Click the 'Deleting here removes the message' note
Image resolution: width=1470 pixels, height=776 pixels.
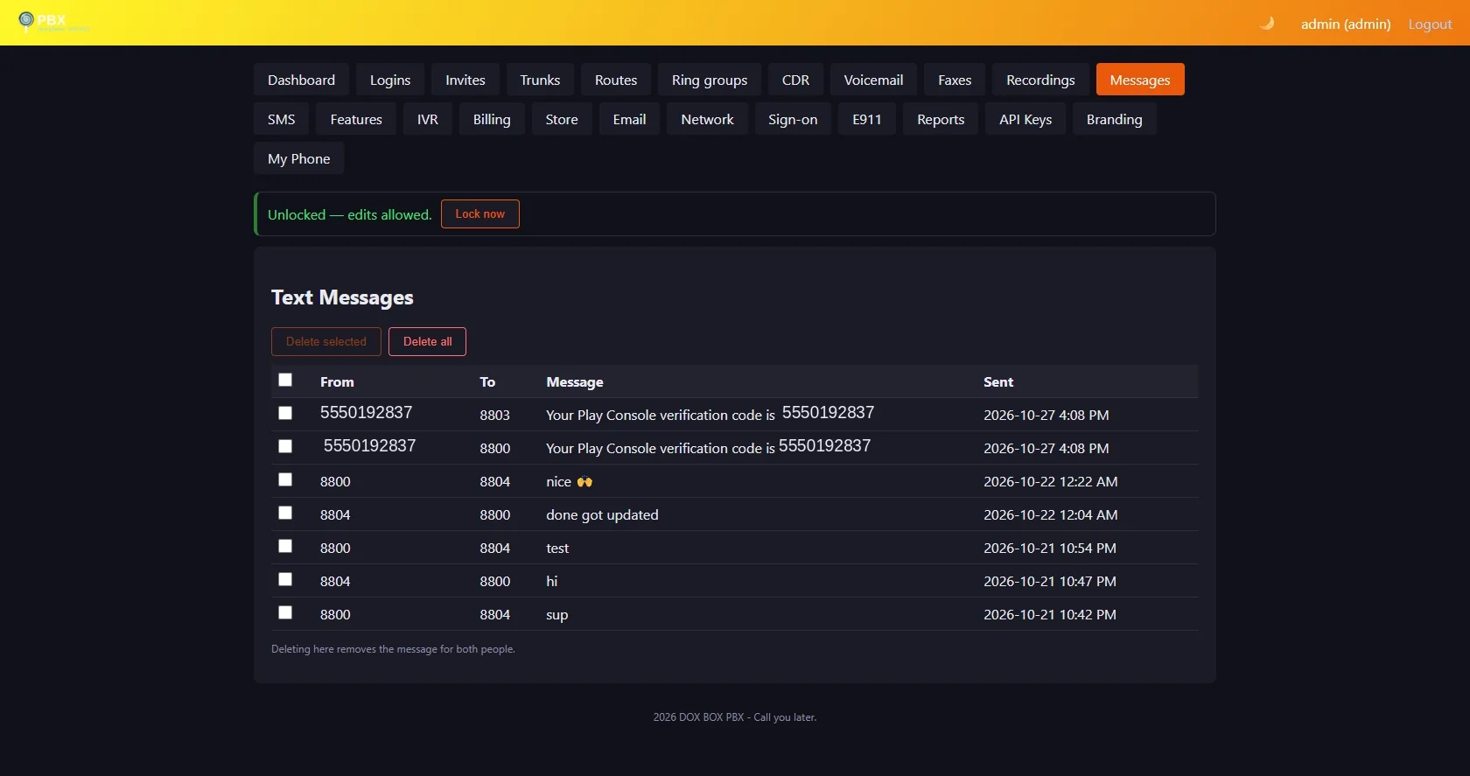click(x=393, y=649)
